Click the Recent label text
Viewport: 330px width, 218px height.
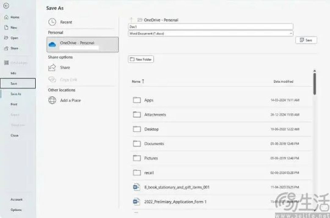(66, 22)
